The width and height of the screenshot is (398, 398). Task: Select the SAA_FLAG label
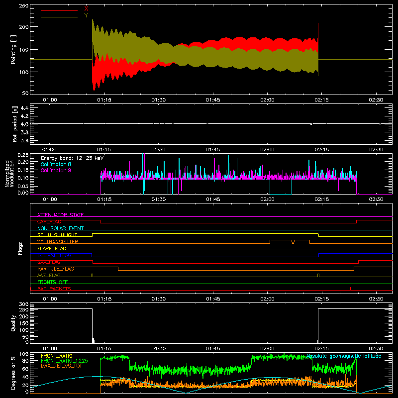(49, 262)
